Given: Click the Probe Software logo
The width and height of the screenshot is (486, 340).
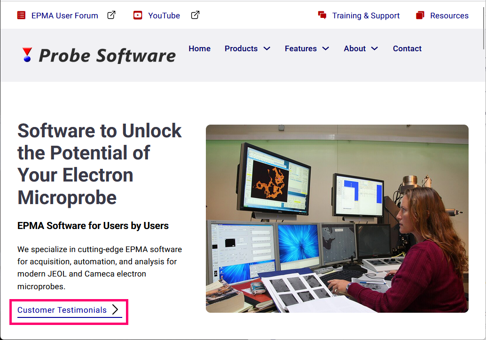Looking at the screenshot, I should click(x=99, y=55).
